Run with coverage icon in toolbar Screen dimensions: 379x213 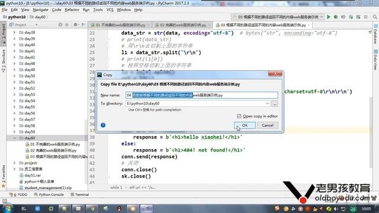(x=343, y=17)
